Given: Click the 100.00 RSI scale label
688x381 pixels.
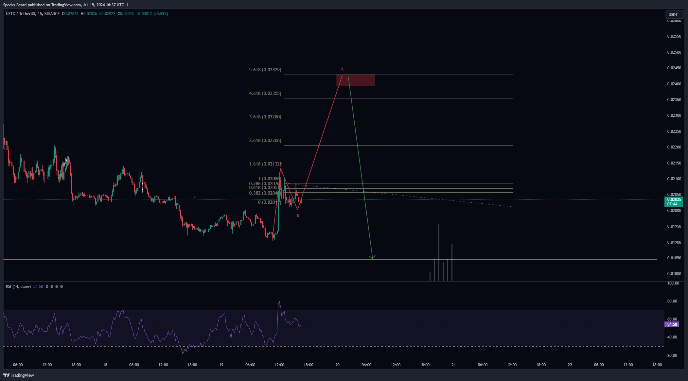Looking at the screenshot, I should pos(673,283).
